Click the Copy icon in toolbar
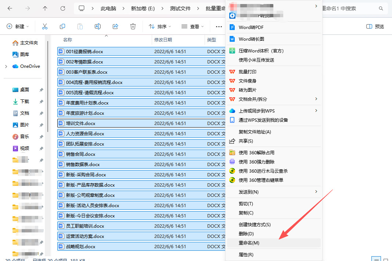Image resolution: width=392 pixels, height=261 pixels. (62, 26)
